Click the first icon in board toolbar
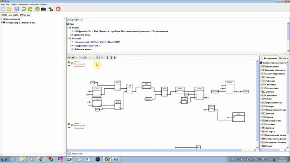This screenshot has width=290, height=163. 69,58
